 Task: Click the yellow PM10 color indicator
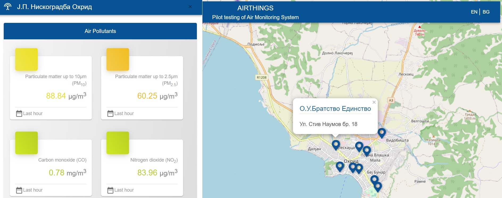(x=26, y=59)
